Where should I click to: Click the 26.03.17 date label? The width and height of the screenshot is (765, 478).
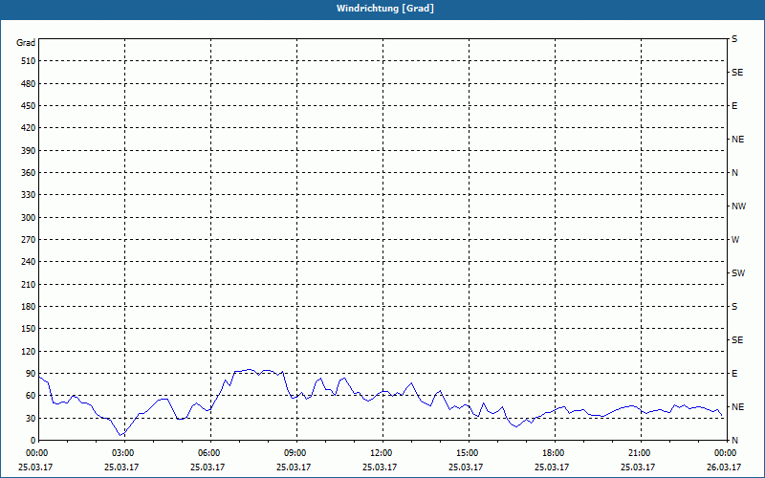[724, 467]
